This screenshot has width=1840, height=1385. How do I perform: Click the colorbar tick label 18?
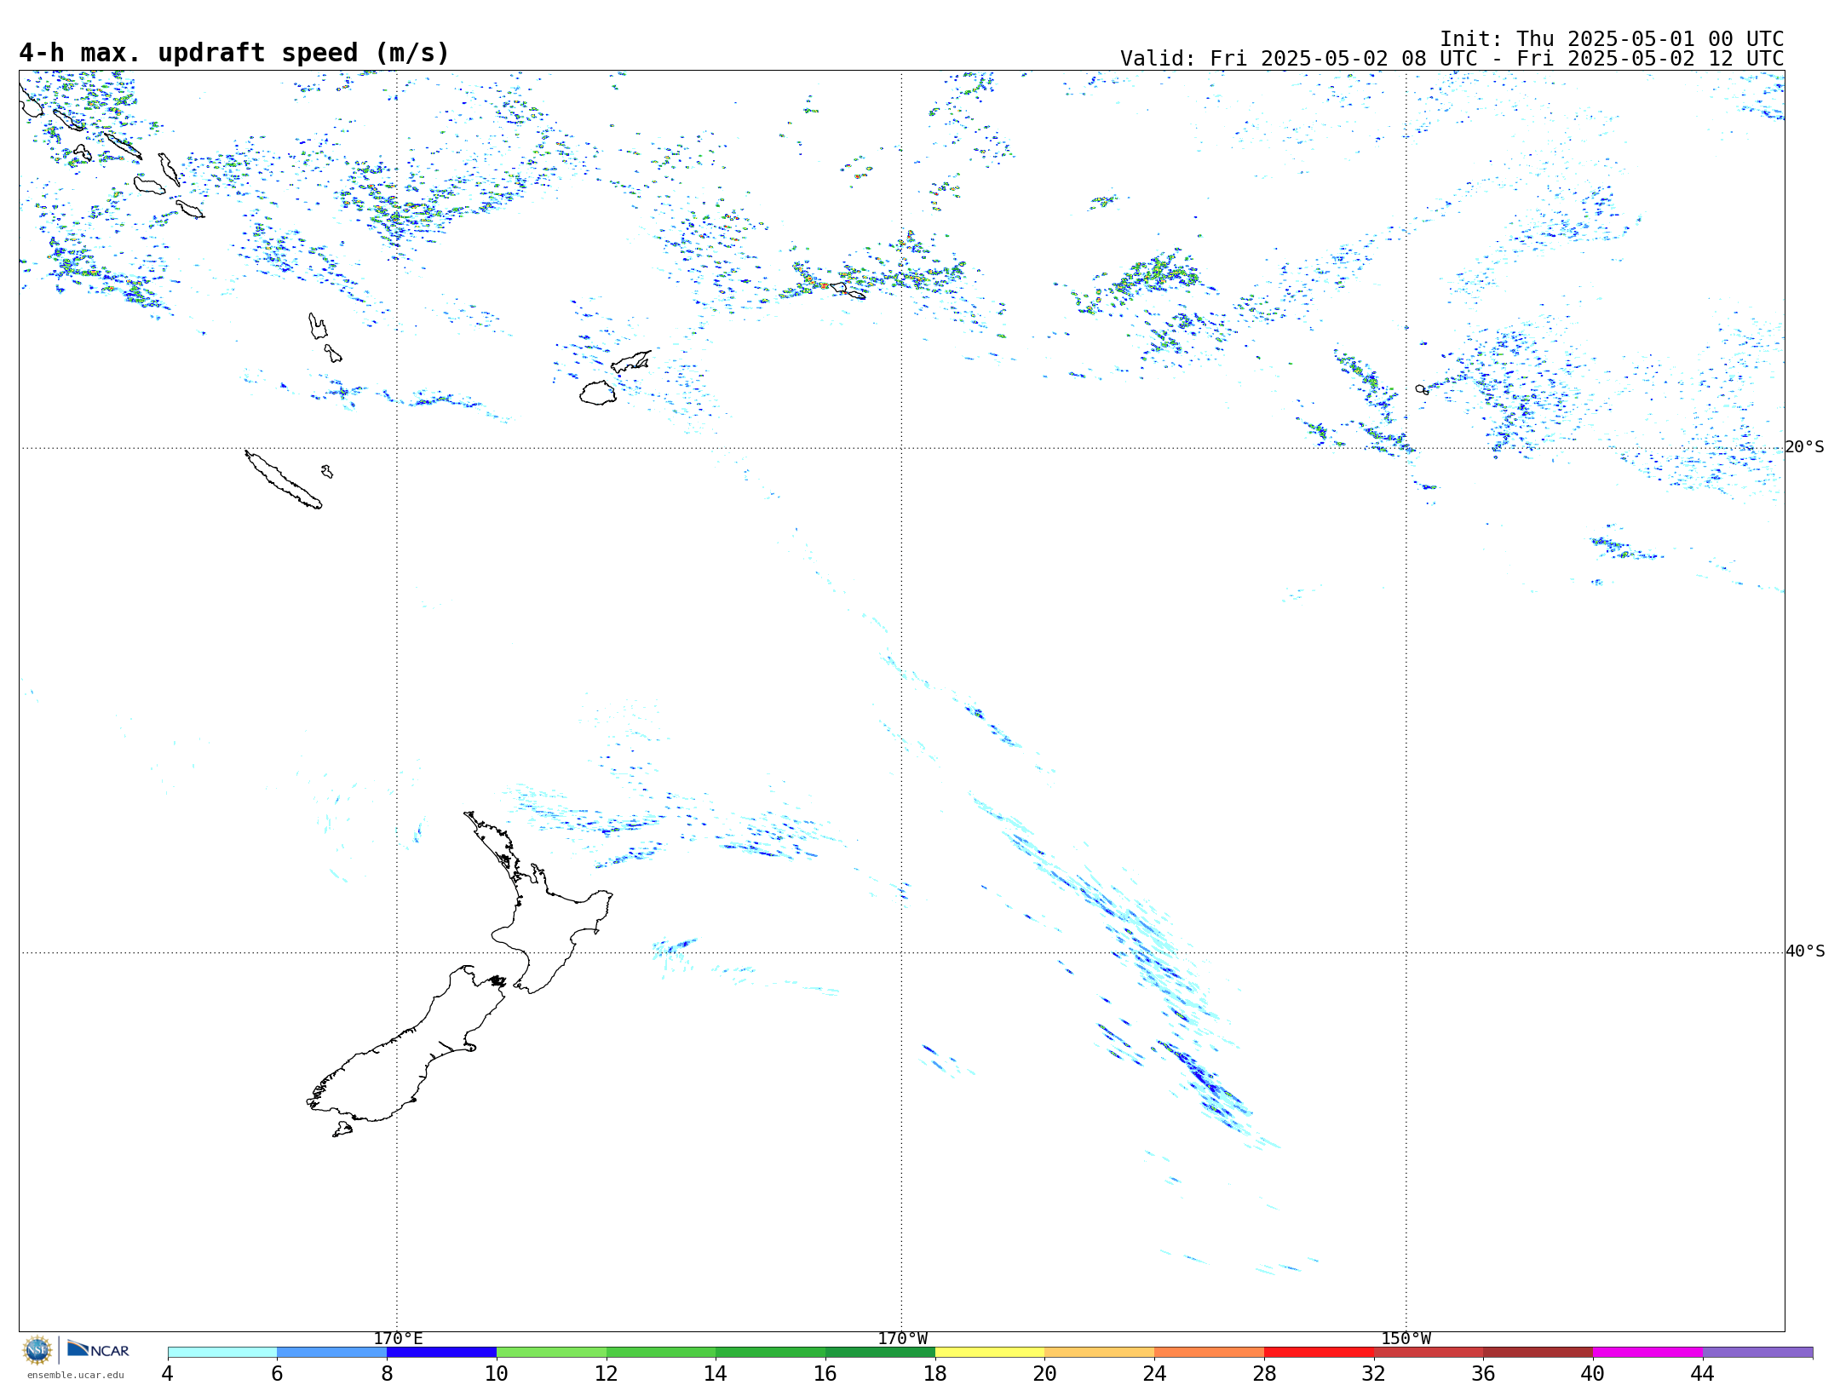coord(934,1373)
